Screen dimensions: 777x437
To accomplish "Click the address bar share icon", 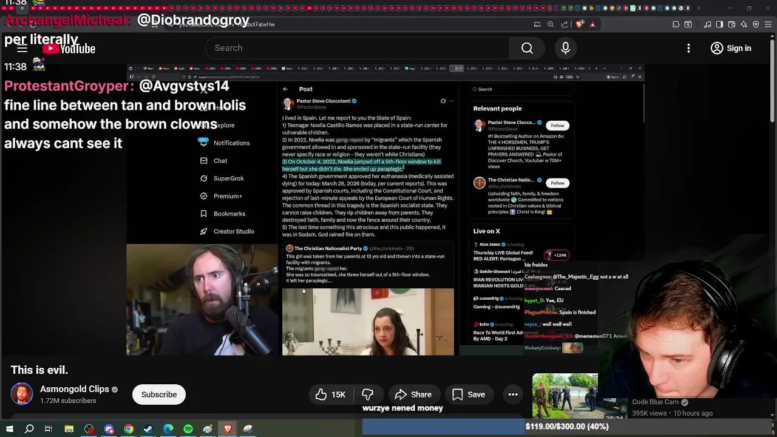I will point(565,24).
